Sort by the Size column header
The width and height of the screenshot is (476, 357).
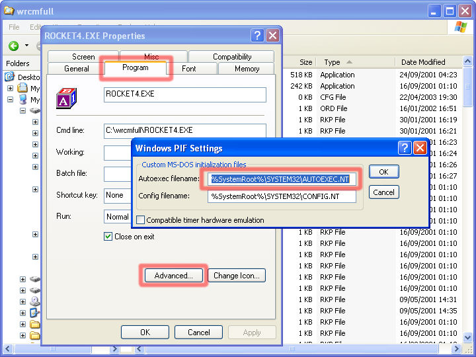click(299, 62)
